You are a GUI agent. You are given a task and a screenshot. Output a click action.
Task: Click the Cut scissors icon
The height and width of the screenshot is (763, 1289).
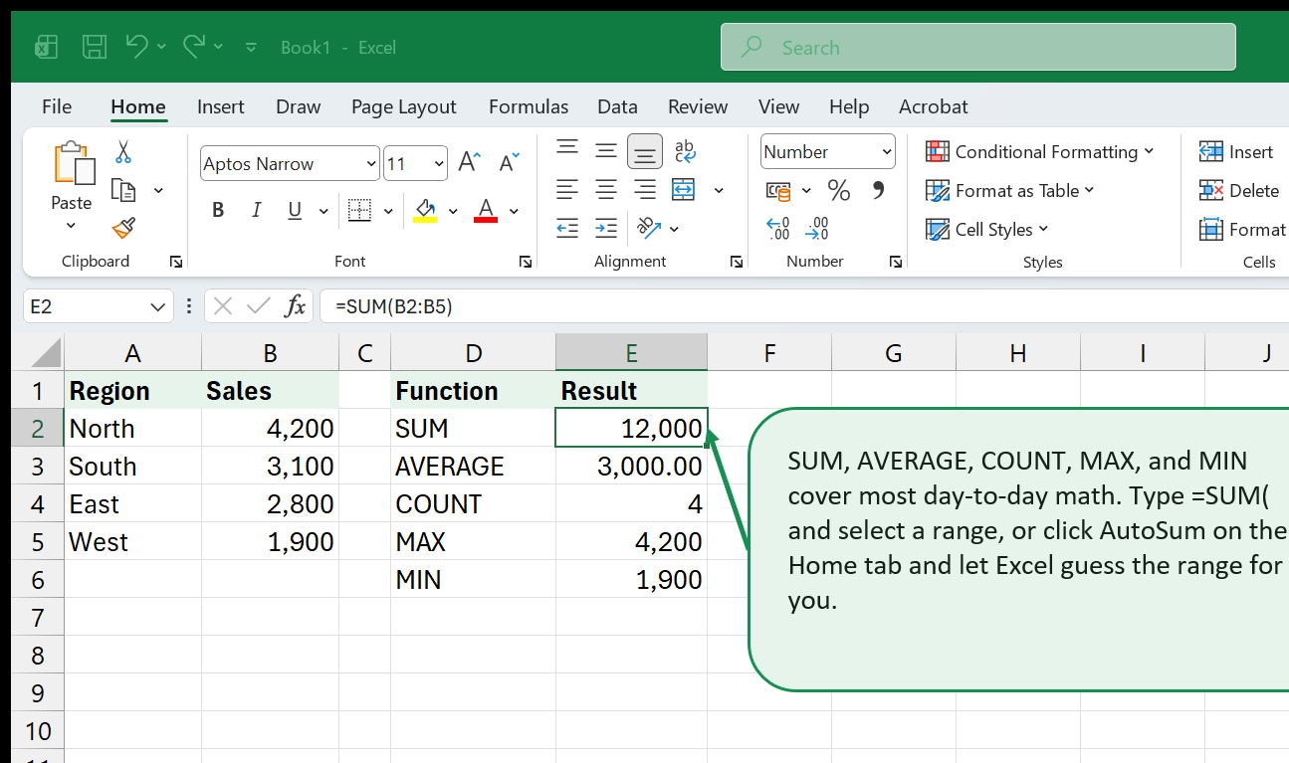(x=123, y=151)
